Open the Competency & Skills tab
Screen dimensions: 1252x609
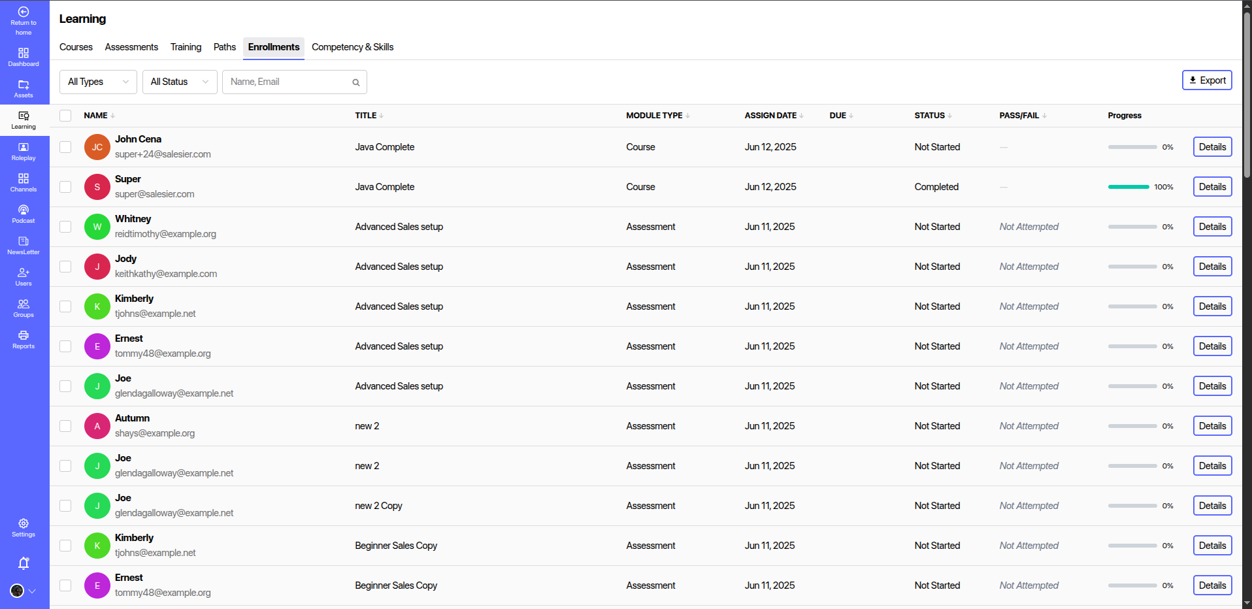(352, 47)
